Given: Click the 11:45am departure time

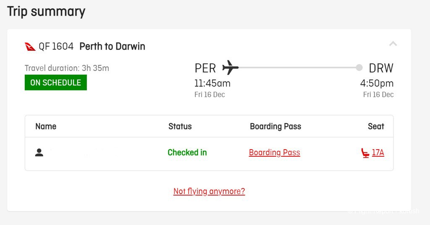Looking at the screenshot, I should 212,83.
